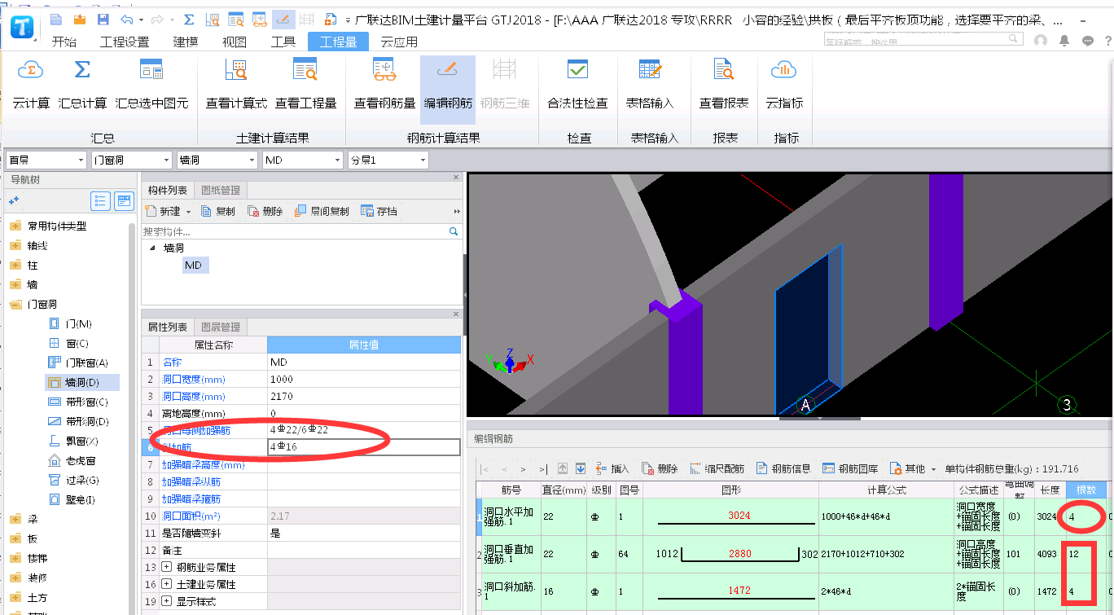Switch to 图层管理 tab

[220, 327]
